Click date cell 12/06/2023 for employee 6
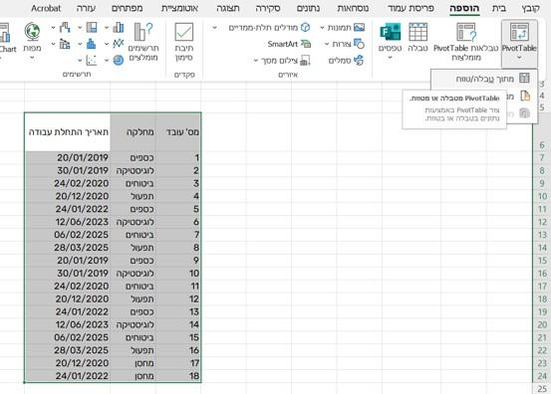551x394 pixels. [68, 222]
